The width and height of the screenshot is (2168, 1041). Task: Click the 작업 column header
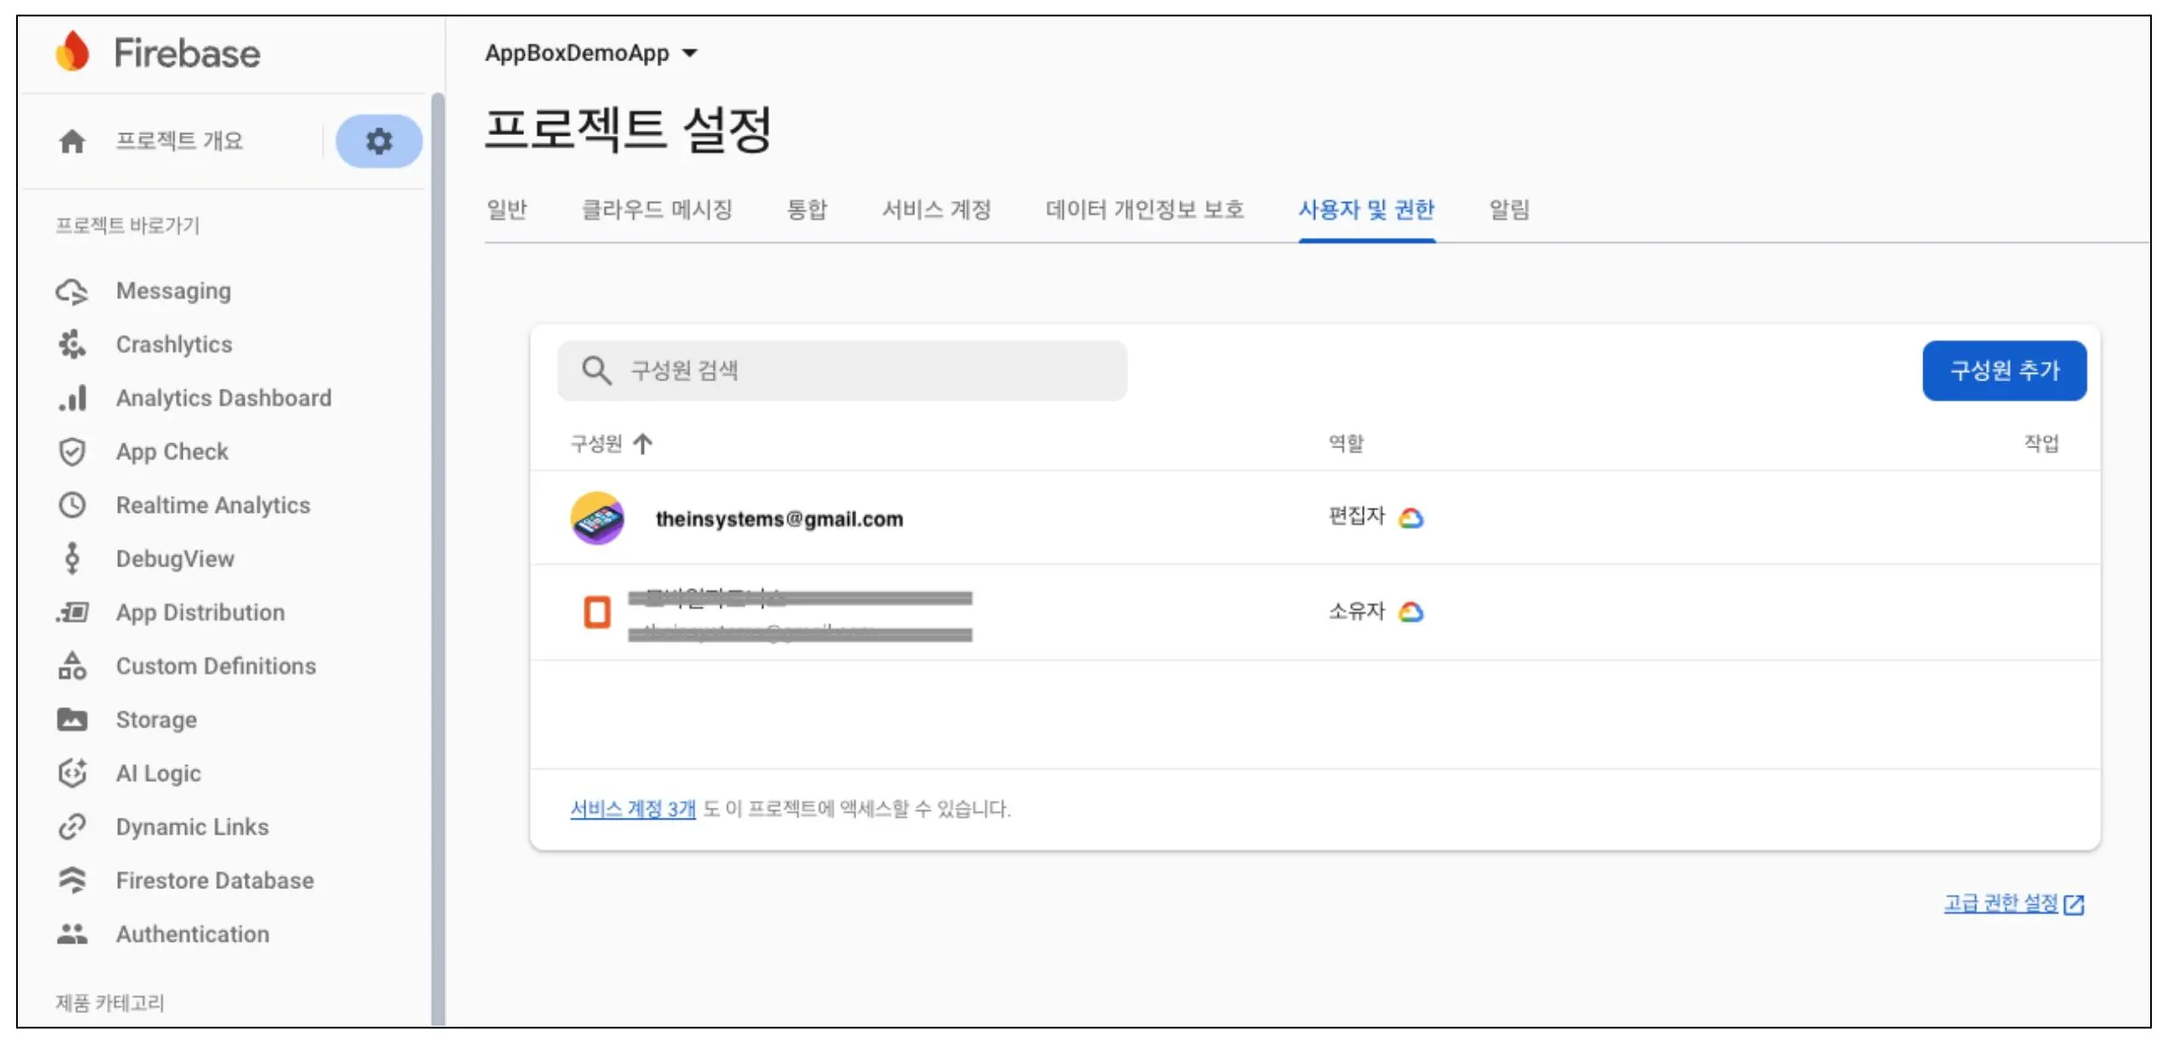[x=2041, y=443]
